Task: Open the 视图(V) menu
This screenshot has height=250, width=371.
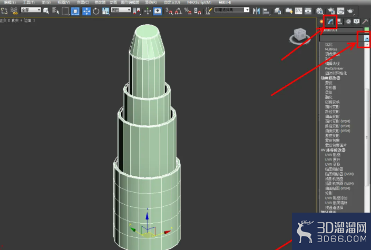Action: [x=64, y=2]
